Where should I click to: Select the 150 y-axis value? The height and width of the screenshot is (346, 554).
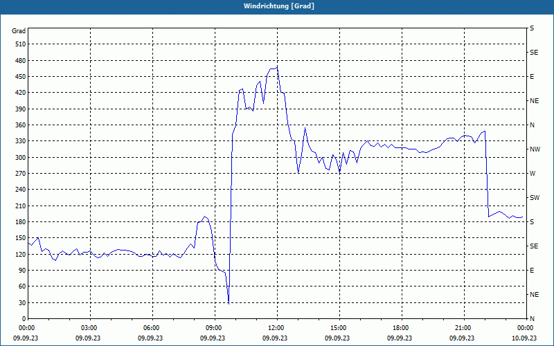pyautogui.click(x=21, y=238)
